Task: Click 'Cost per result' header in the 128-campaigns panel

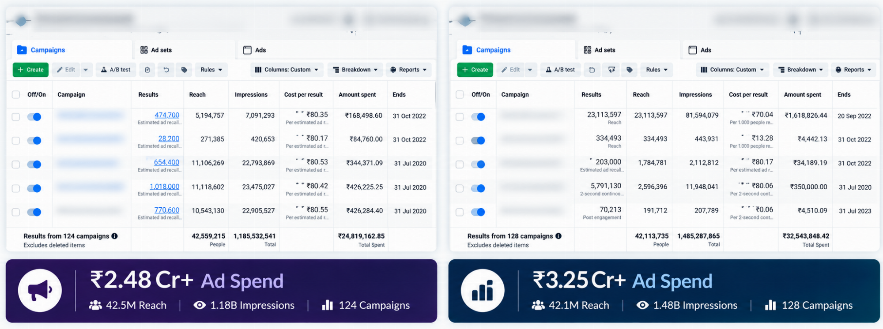Action: click(748, 94)
